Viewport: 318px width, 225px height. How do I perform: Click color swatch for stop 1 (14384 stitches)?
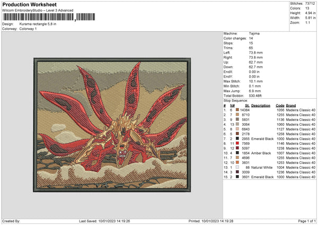click(x=237, y=110)
